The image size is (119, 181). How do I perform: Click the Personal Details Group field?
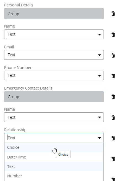tap(54, 14)
